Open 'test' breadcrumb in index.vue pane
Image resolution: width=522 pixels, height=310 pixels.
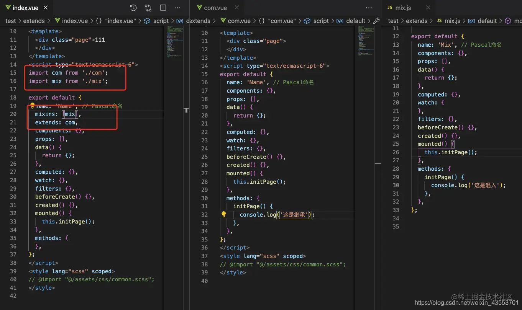[11, 21]
